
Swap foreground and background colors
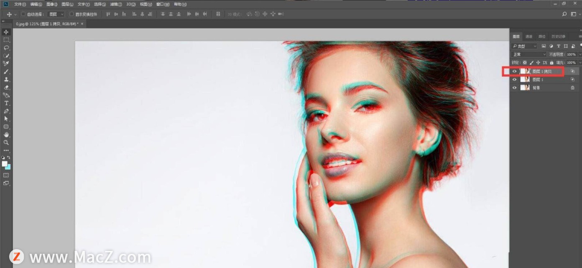[x=9, y=158]
